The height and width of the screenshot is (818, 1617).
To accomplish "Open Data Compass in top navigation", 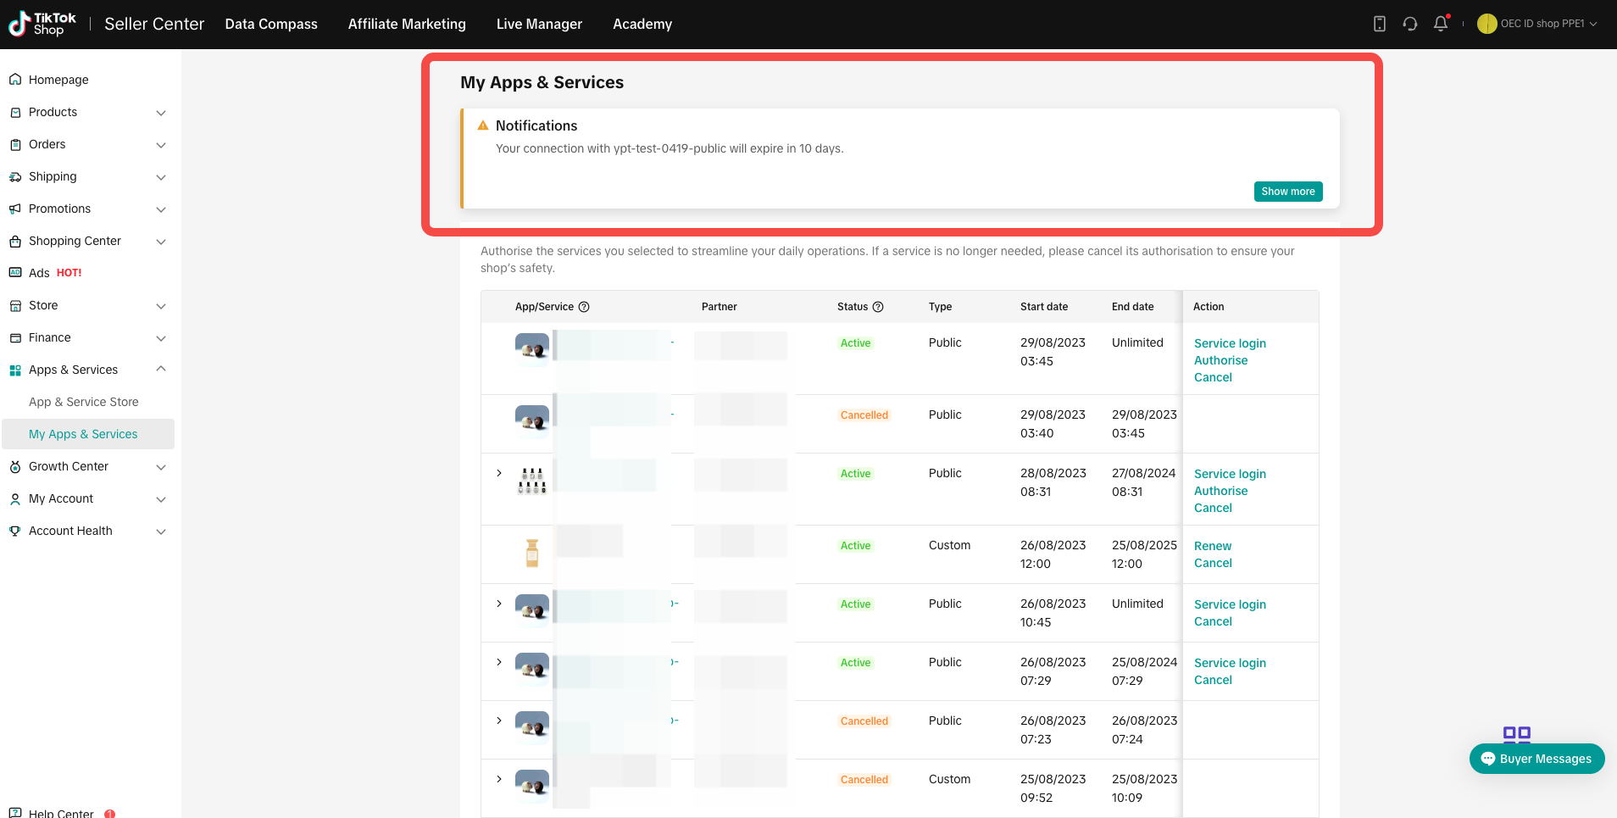I will point(271,24).
